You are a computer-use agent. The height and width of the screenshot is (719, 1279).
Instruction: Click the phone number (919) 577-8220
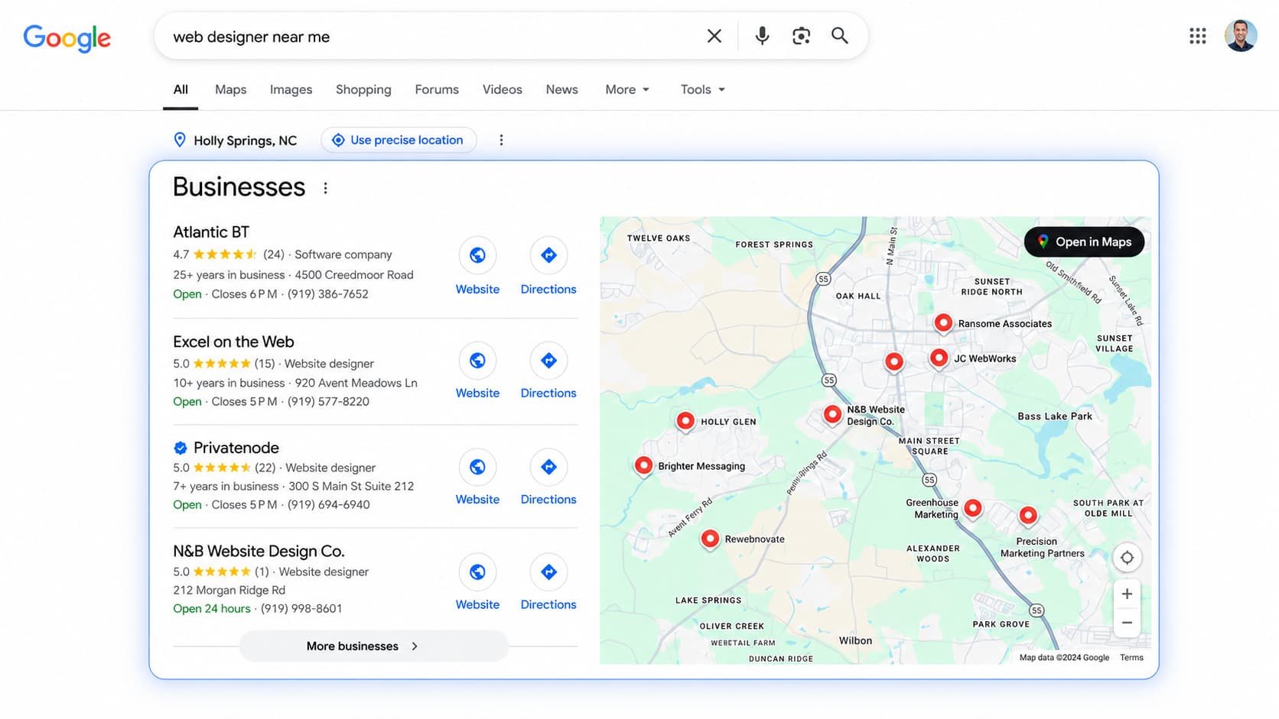point(328,402)
